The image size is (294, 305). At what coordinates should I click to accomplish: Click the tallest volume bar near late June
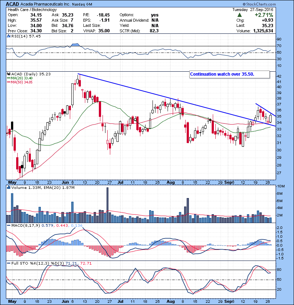pos(107,205)
